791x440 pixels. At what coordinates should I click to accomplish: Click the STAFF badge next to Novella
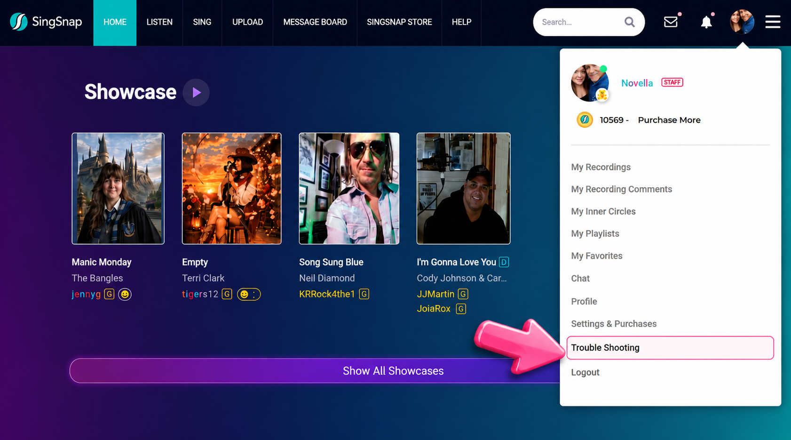(672, 82)
